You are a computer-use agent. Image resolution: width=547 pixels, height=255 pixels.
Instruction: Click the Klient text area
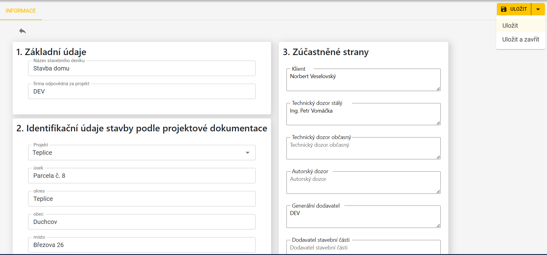tap(363, 80)
